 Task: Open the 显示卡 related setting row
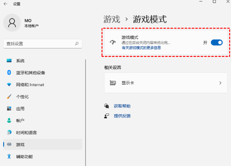click(x=166, y=83)
